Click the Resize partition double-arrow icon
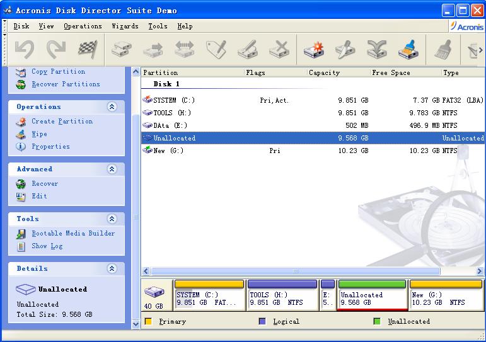Screen dimensions: 486x342 [x=185, y=50]
